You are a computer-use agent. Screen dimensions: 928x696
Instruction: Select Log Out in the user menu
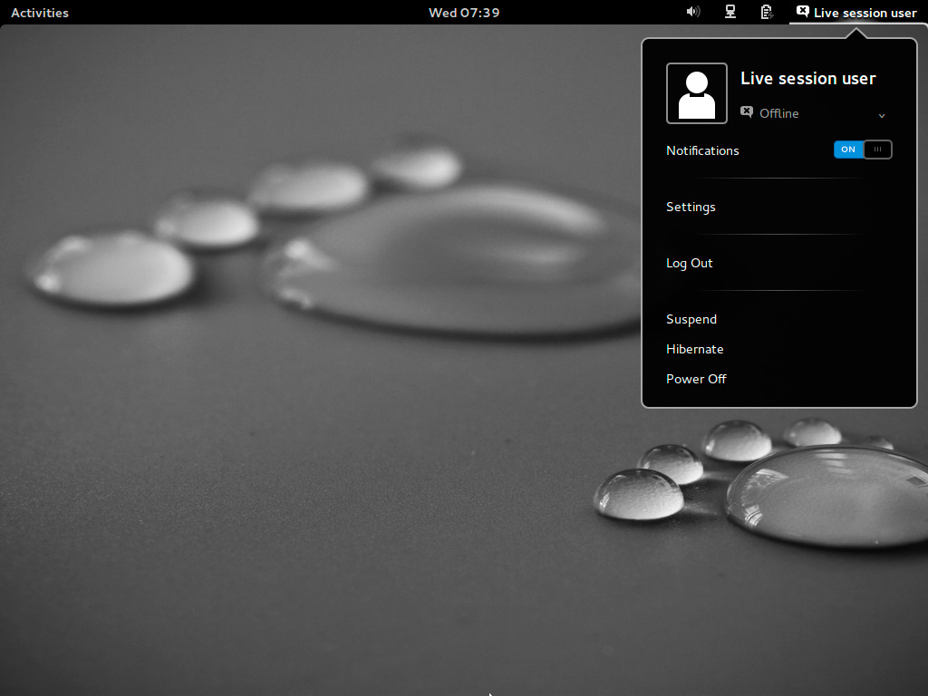click(x=690, y=263)
